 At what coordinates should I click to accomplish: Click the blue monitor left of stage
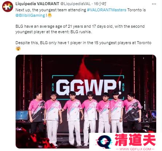point(22,115)
